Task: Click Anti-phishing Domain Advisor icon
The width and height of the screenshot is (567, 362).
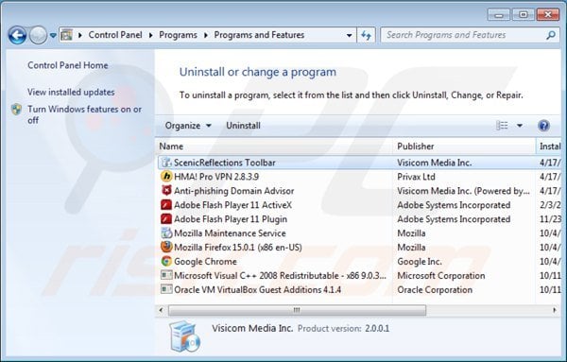Action: 166,191
